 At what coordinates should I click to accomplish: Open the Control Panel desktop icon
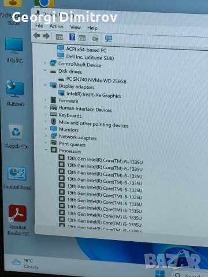pos(17,178)
